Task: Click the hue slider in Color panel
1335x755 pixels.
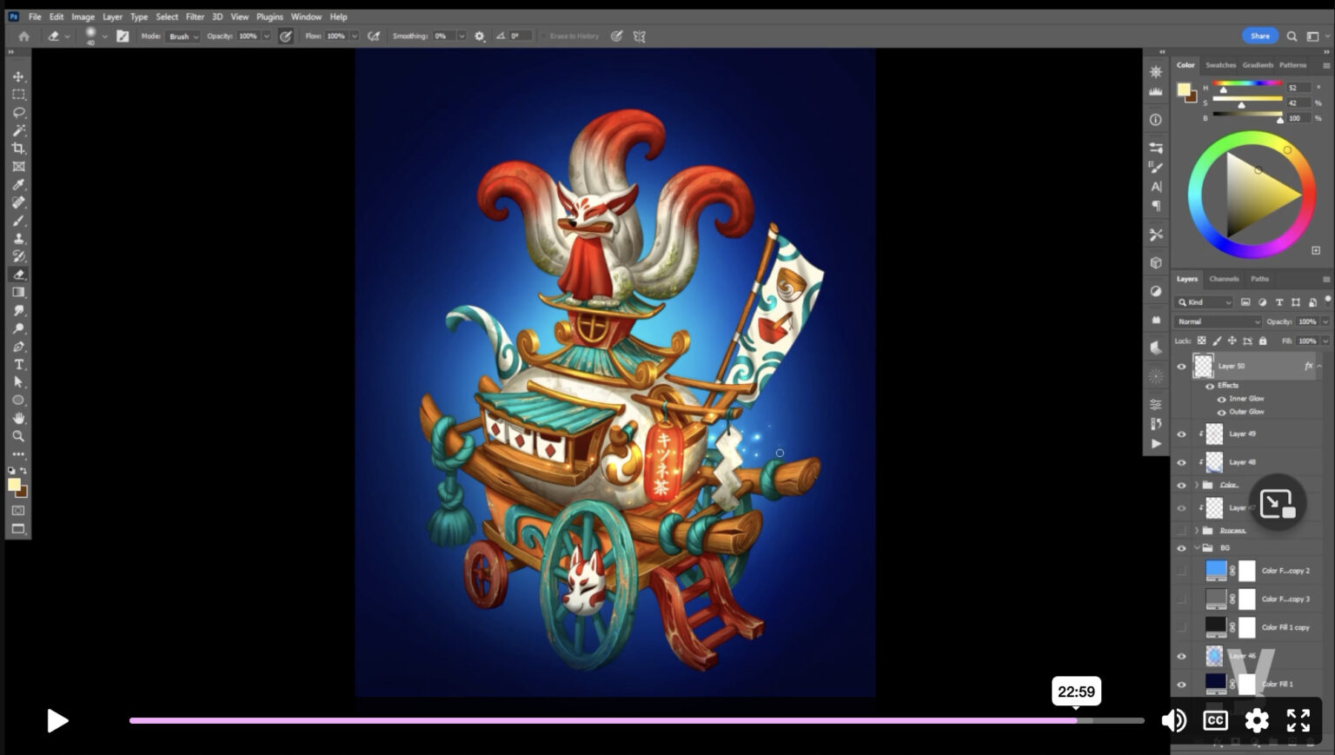Action: (x=1247, y=84)
